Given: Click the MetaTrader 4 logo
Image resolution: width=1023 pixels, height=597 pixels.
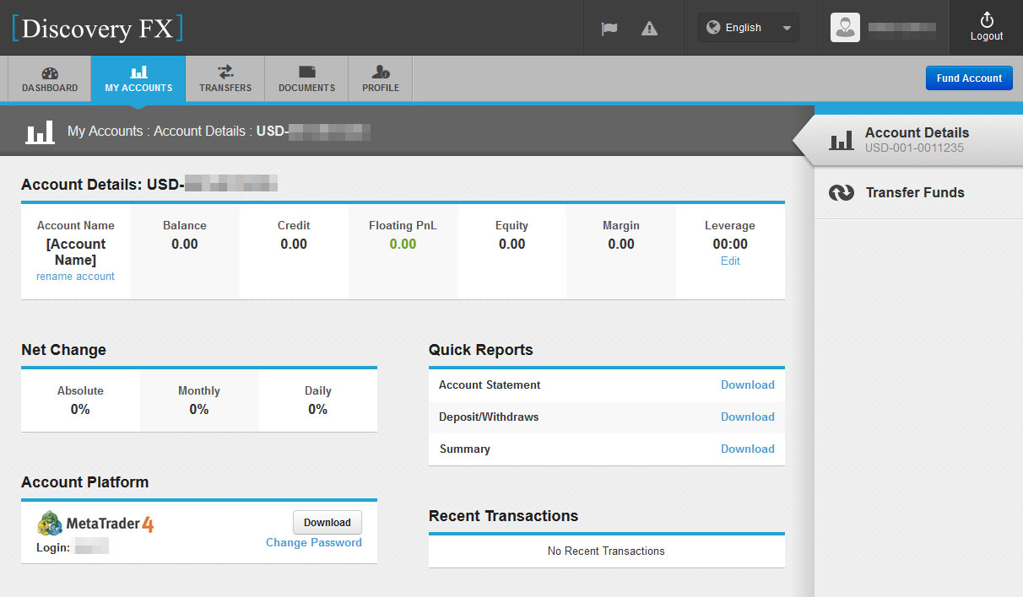Looking at the screenshot, I should point(95,524).
